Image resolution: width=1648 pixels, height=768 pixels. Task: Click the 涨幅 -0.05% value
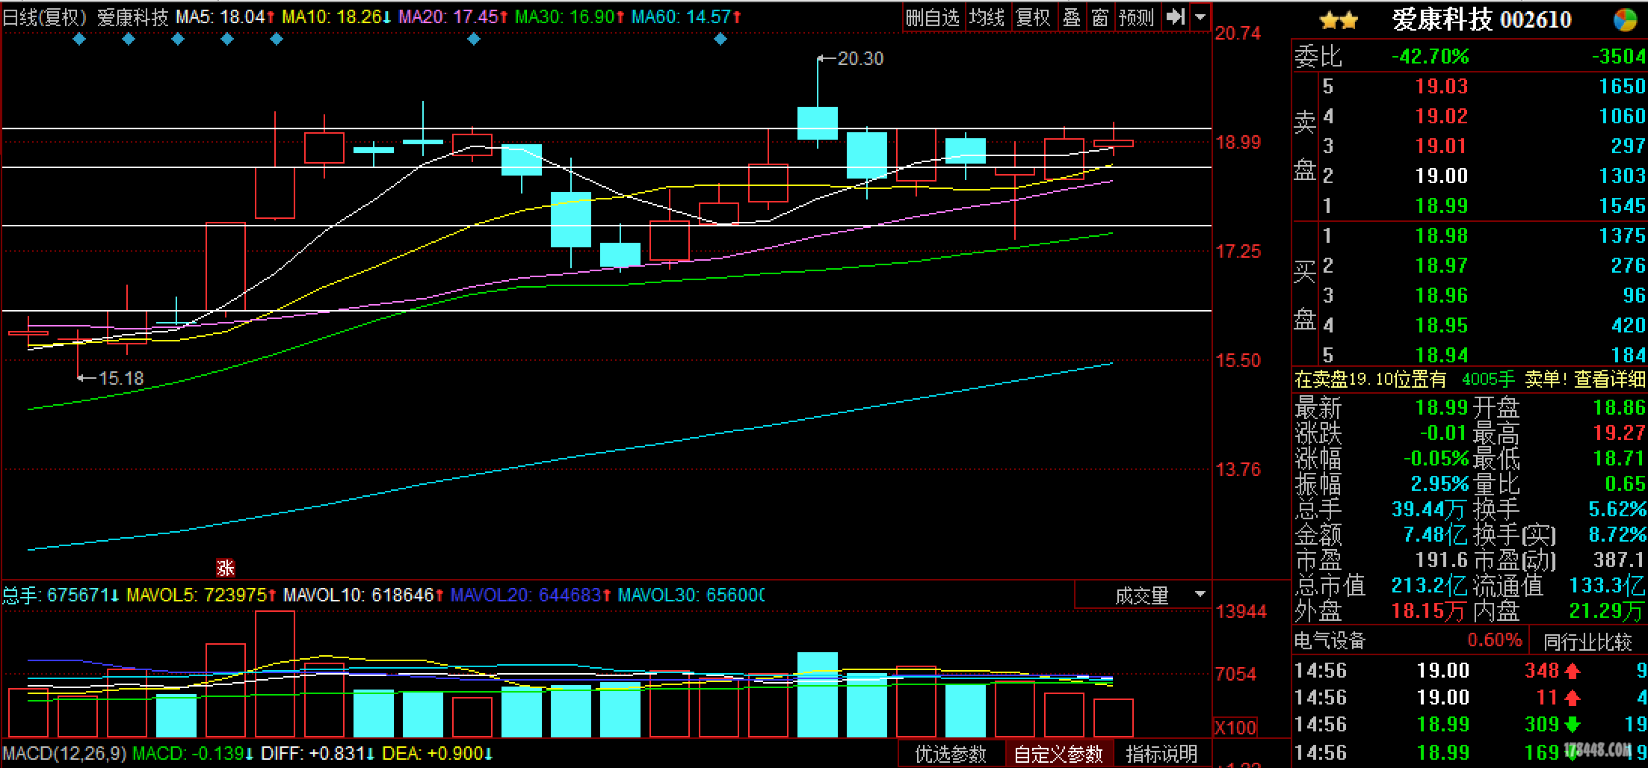point(1435,459)
